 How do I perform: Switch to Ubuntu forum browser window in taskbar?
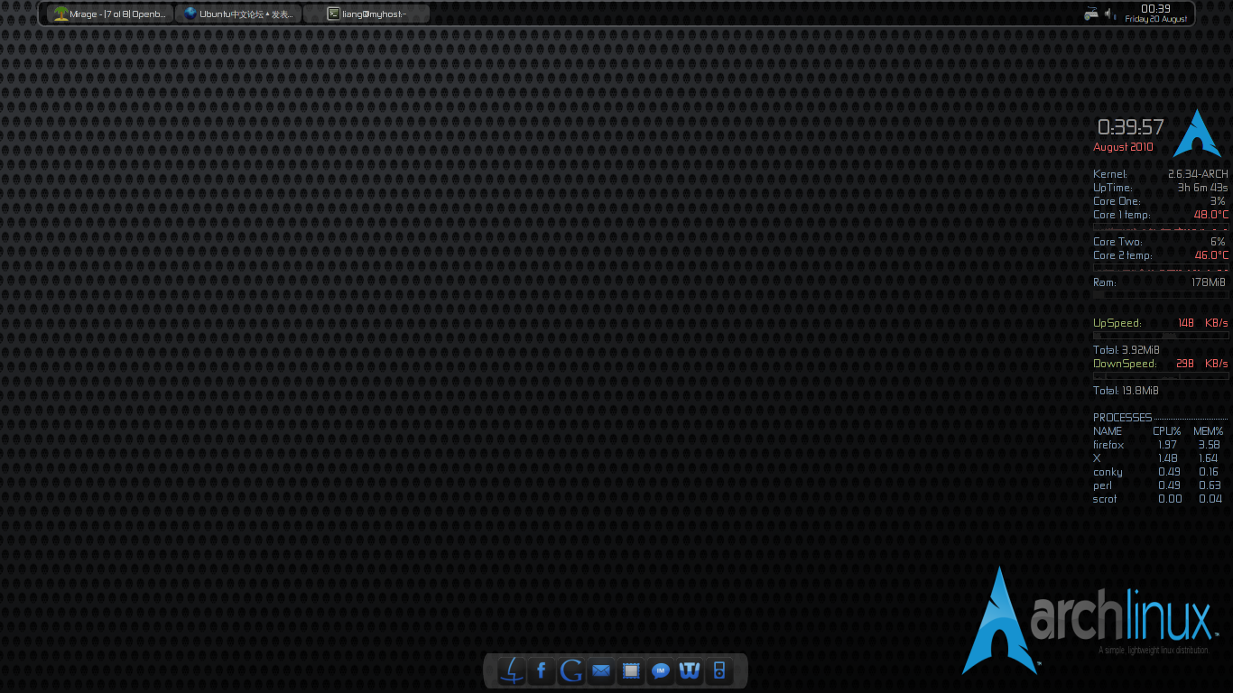238,14
